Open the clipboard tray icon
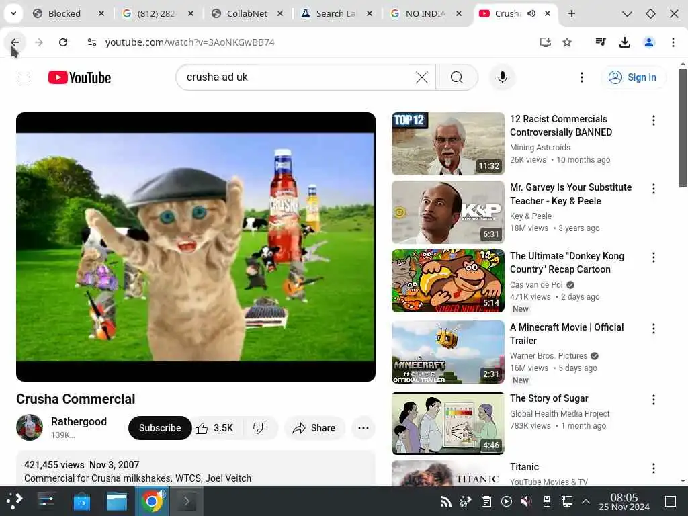 (486, 501)
